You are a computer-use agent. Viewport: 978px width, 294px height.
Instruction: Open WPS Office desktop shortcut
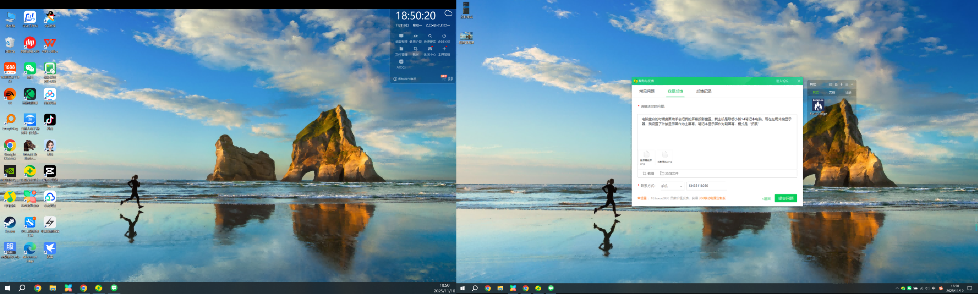click(x=50, y=43)
